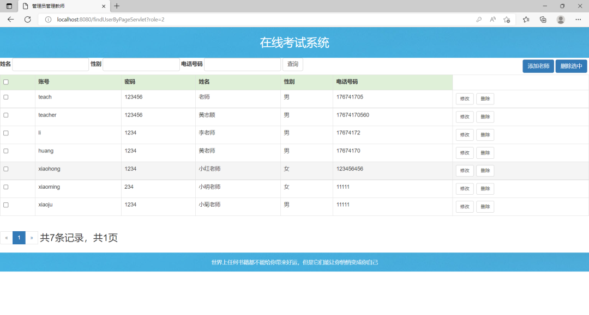
Task: Check the box for the xiaohong row
Action: point(6,169)
